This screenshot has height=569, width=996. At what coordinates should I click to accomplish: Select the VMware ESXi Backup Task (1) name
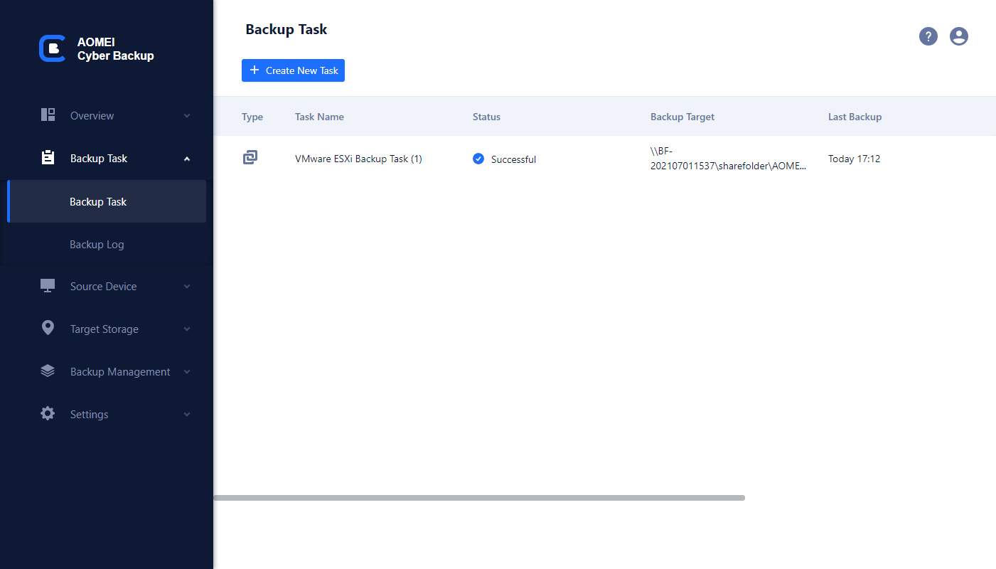(358, 159)
